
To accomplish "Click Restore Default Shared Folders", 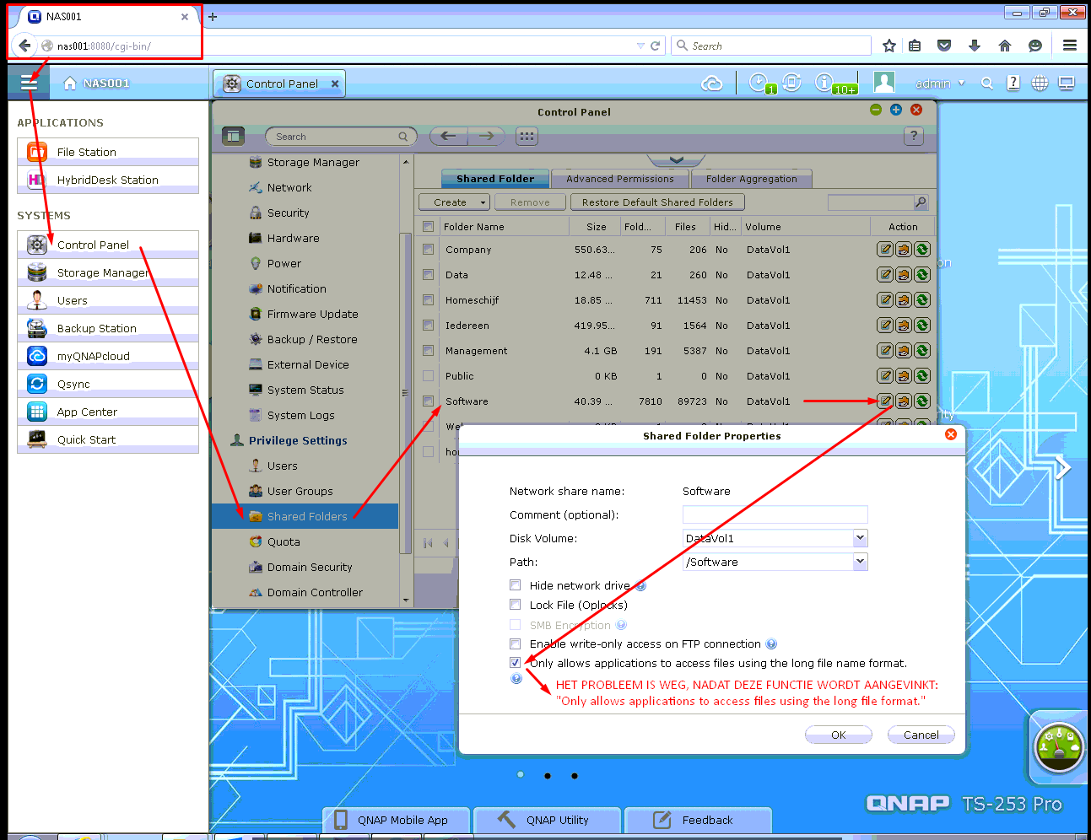I will point(657,202).
